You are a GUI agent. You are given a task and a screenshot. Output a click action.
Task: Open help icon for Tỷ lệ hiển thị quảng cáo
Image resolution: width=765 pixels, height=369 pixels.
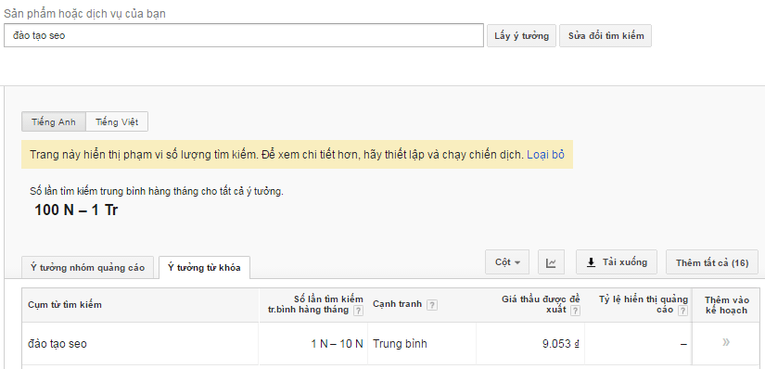[682, 311]
